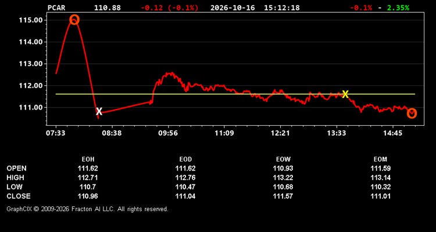The image size is (436, 232).
Task: Click the EOW open value 110.93
Action: (283, 168)
